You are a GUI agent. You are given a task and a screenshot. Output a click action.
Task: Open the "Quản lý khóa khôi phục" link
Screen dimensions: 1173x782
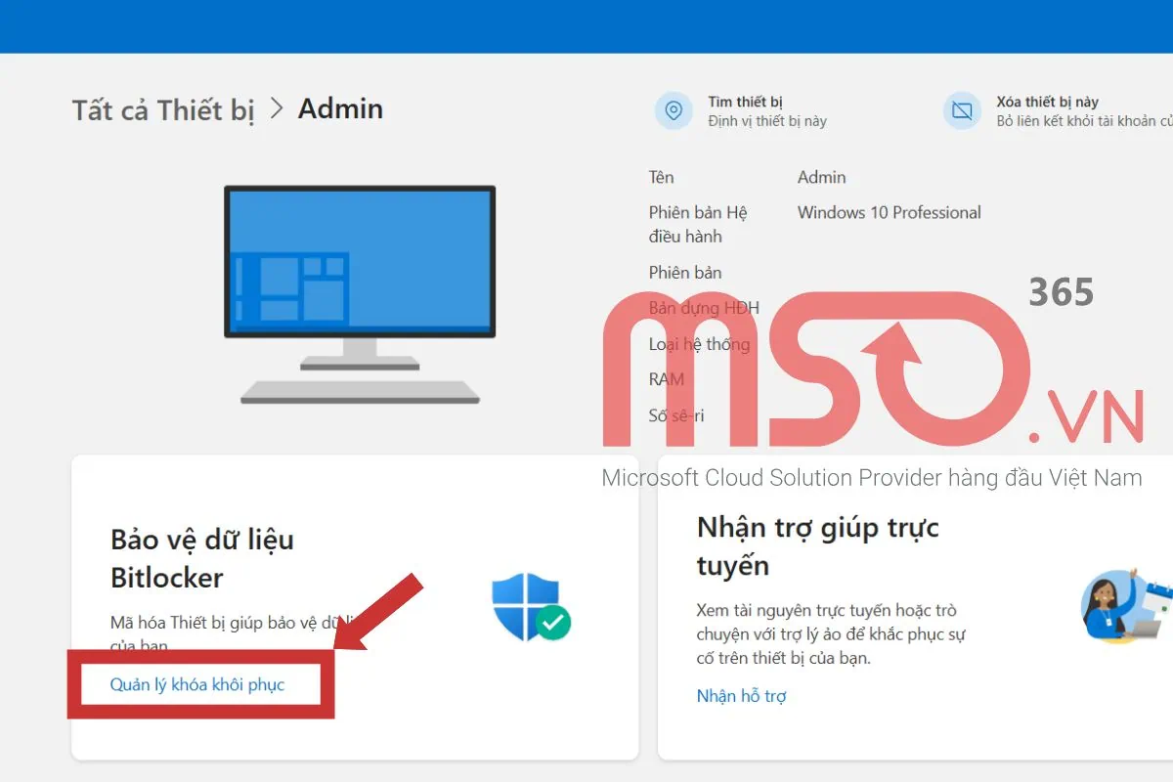tap(197, 684)
